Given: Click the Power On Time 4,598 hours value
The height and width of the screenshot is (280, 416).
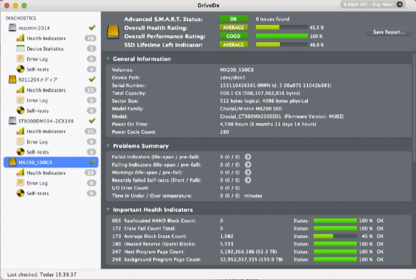Looking at the screenshot, I should point(268,124).
